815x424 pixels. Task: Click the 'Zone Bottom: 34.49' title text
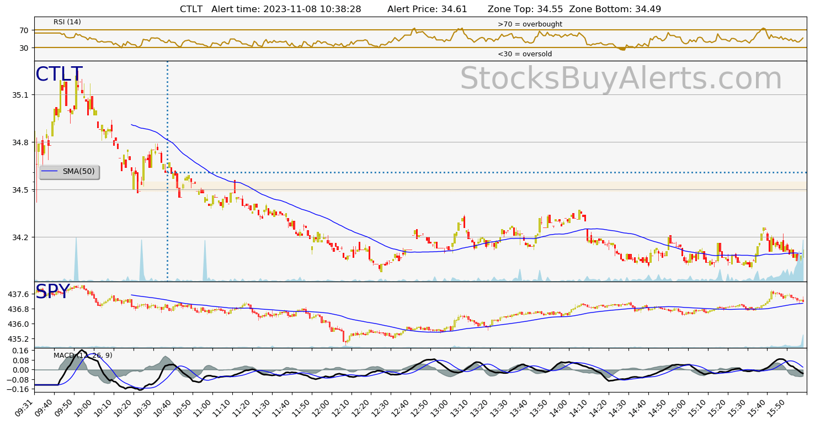pyautogui.click(x=615, y=9)
